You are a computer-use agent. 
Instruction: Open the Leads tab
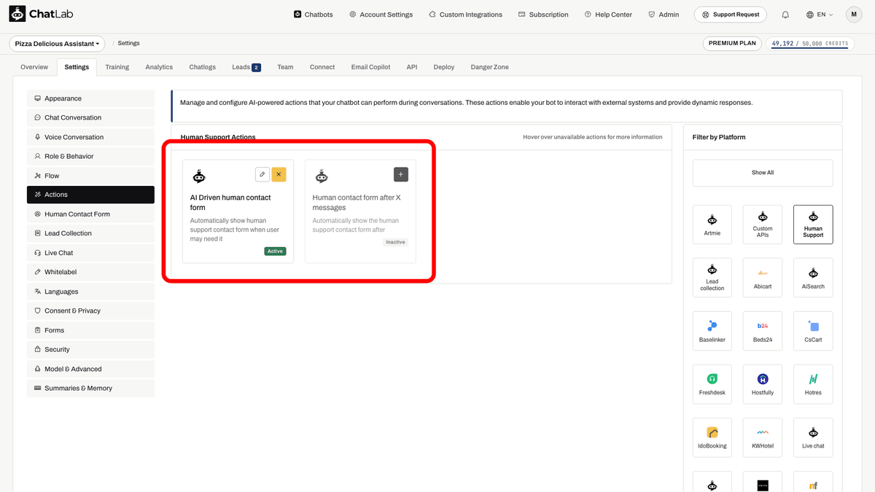[x=246, y=67]
